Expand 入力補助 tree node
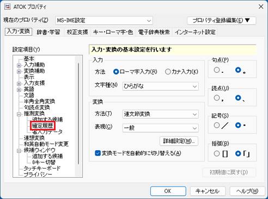This screenshot has height=199, width=268. point(19,65)
